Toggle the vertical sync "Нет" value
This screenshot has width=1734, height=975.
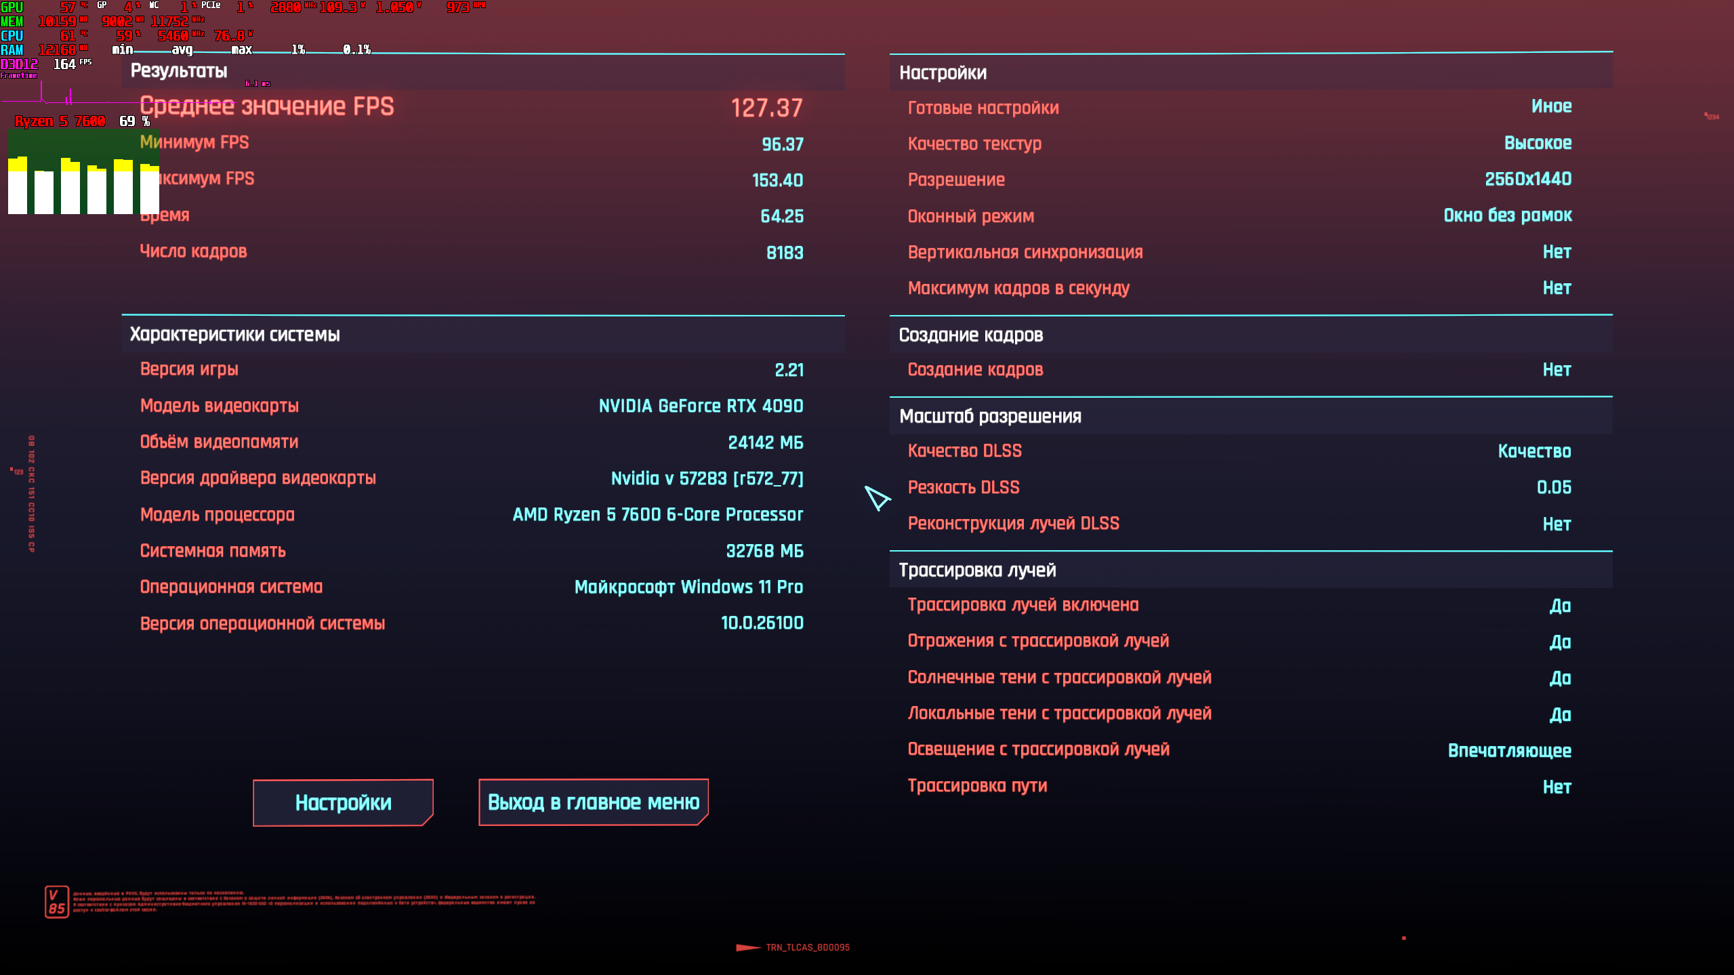[1556, 252]
